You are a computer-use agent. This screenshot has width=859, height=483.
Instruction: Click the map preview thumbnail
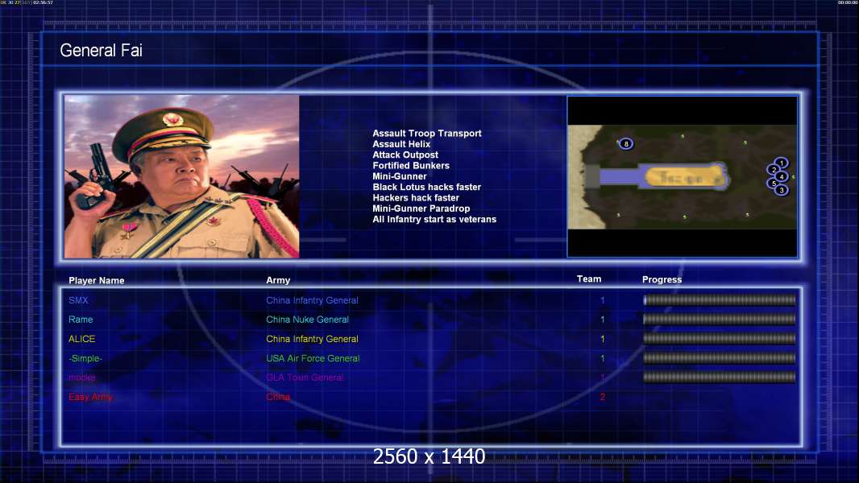click(682, 176)
